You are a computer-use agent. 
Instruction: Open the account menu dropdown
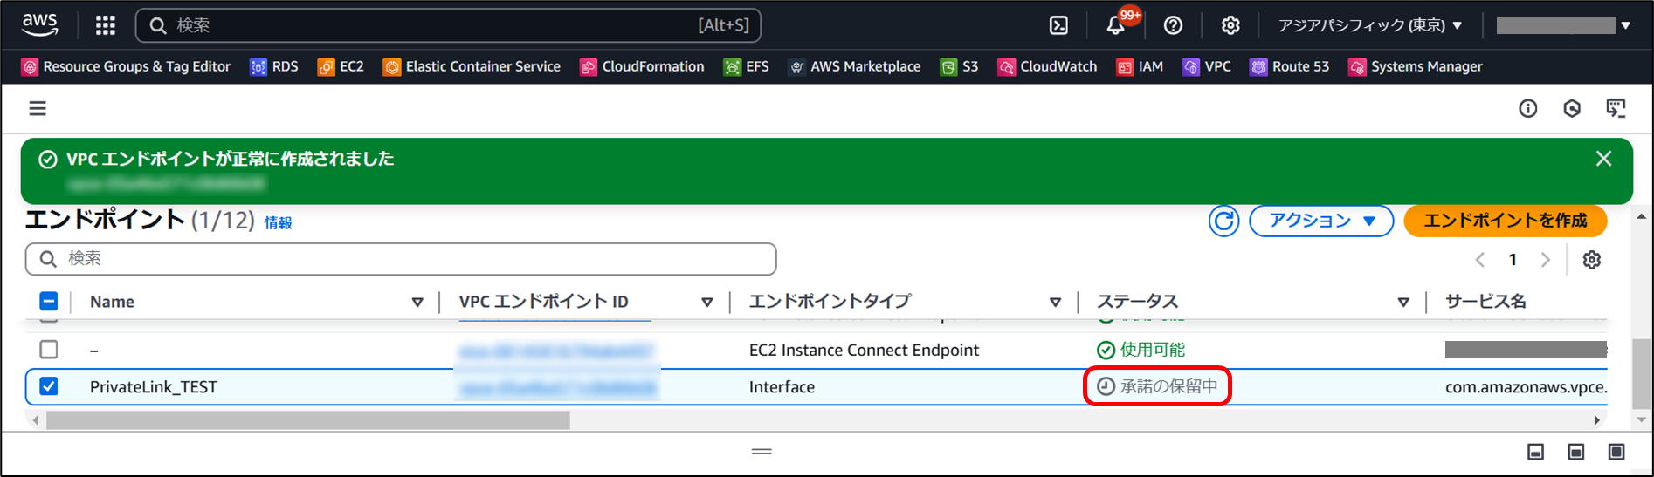point(1563,25)
